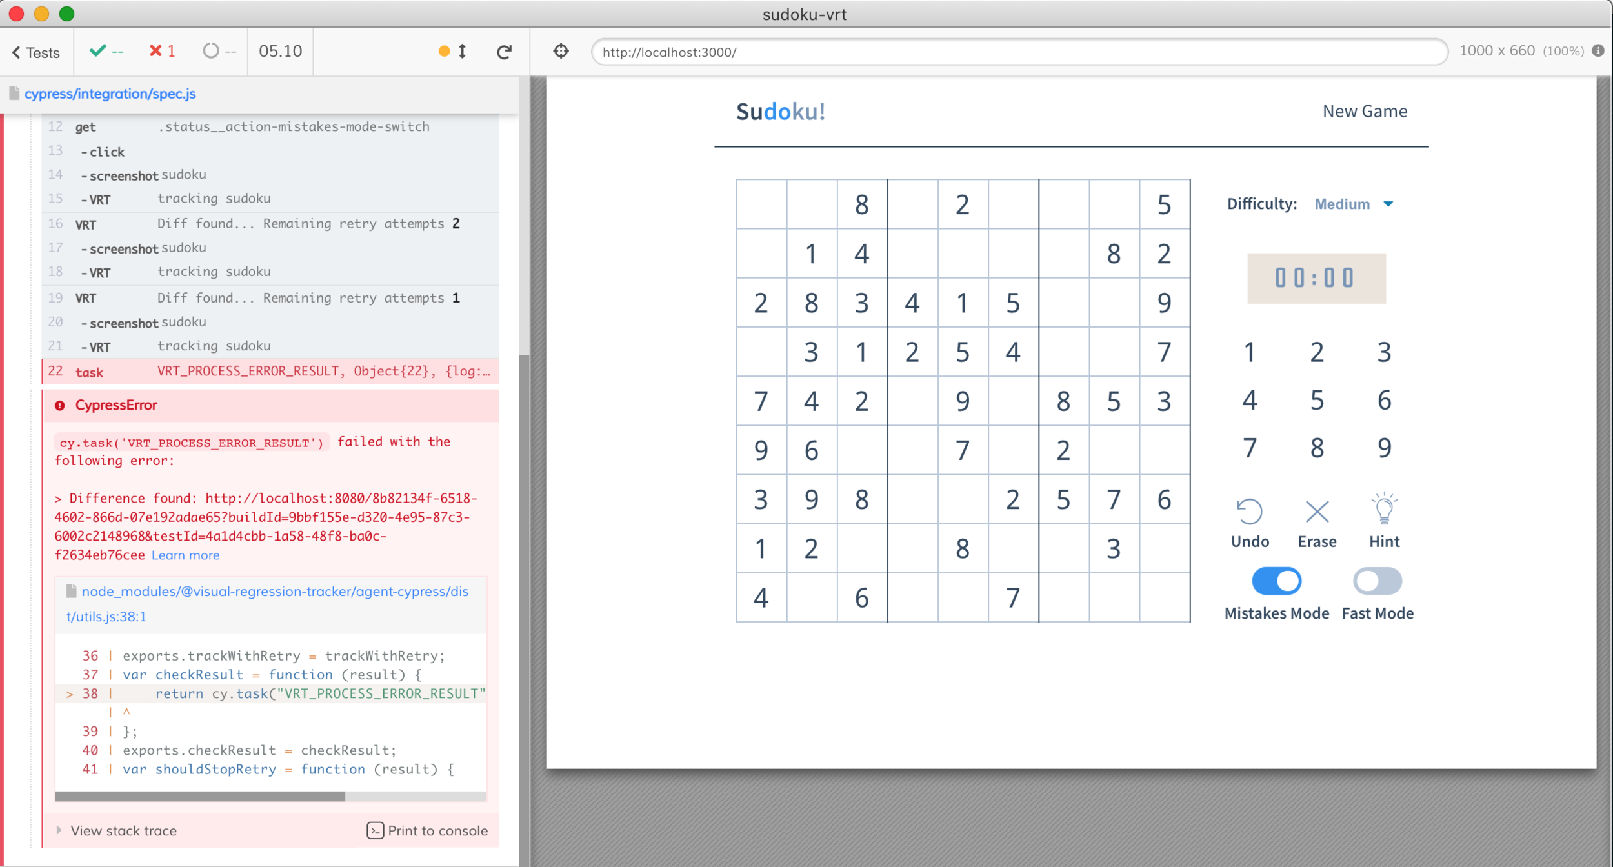Click the Hint lightbulb icon
The width and height of the screenshot is (1613, 867).
1384,510
